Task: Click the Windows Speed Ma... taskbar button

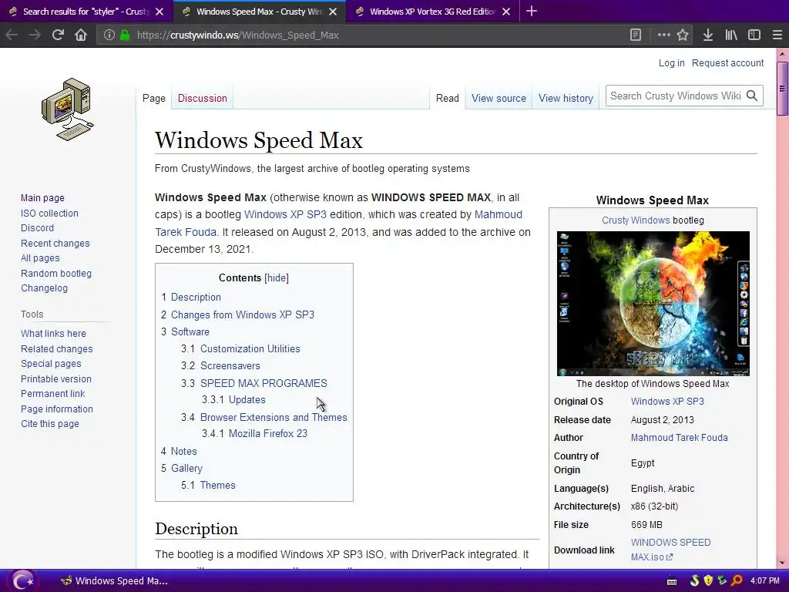Action: tap(114, 581)
